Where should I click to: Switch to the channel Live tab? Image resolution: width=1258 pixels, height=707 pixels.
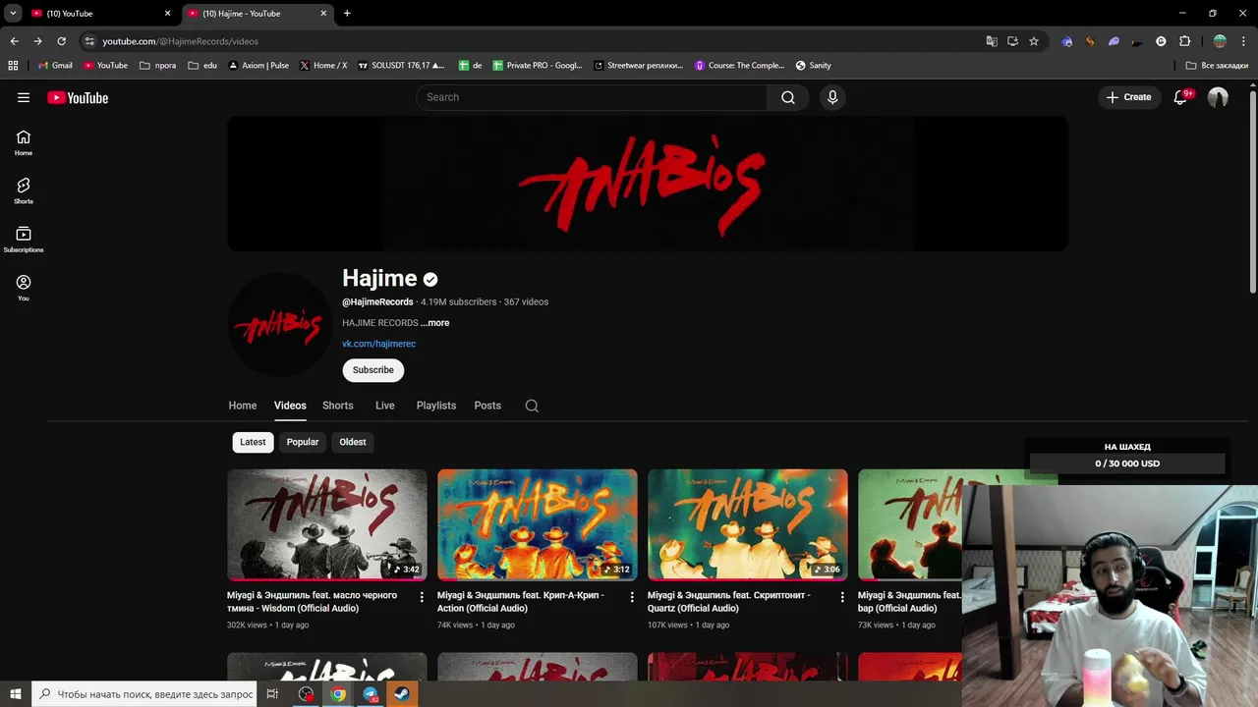[x=385, y=406]
